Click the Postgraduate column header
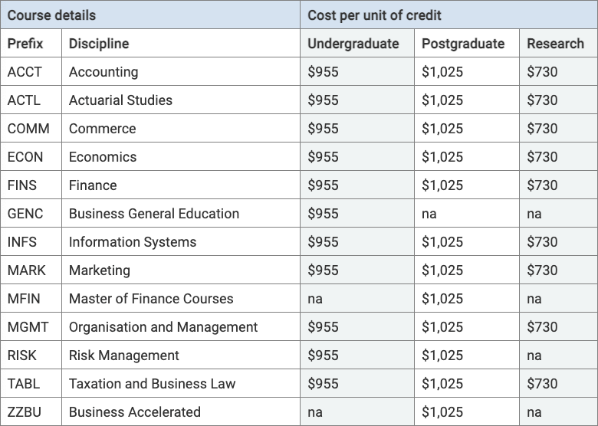The width and height of the screenshot is (598, 426). pyautogui.click(x=463, y=44)
